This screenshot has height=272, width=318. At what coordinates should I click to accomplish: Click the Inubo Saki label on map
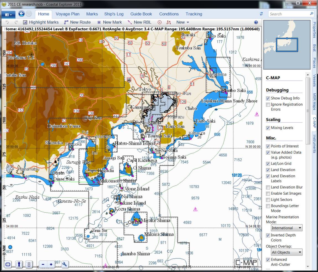(235, 90)
